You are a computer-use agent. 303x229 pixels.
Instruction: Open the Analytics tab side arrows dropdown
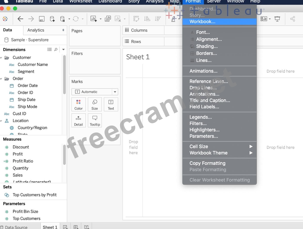pos(63,30)
